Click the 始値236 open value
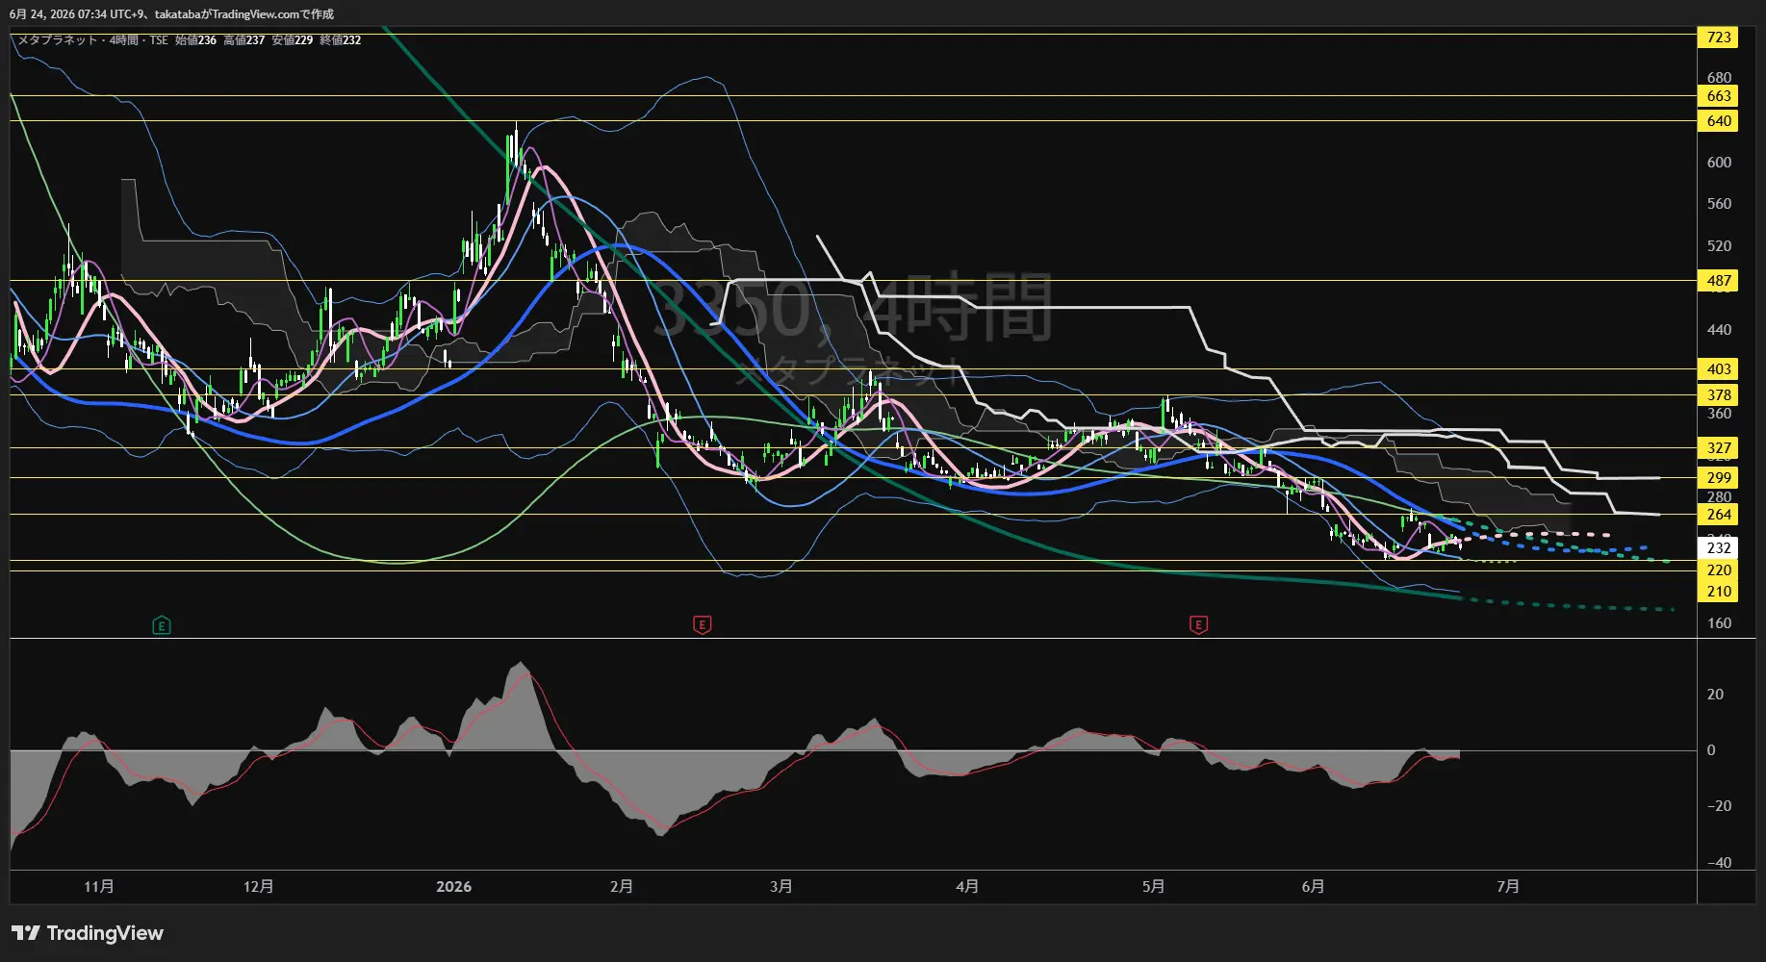The image size is (1766, 962). click(x=196, y=40)
